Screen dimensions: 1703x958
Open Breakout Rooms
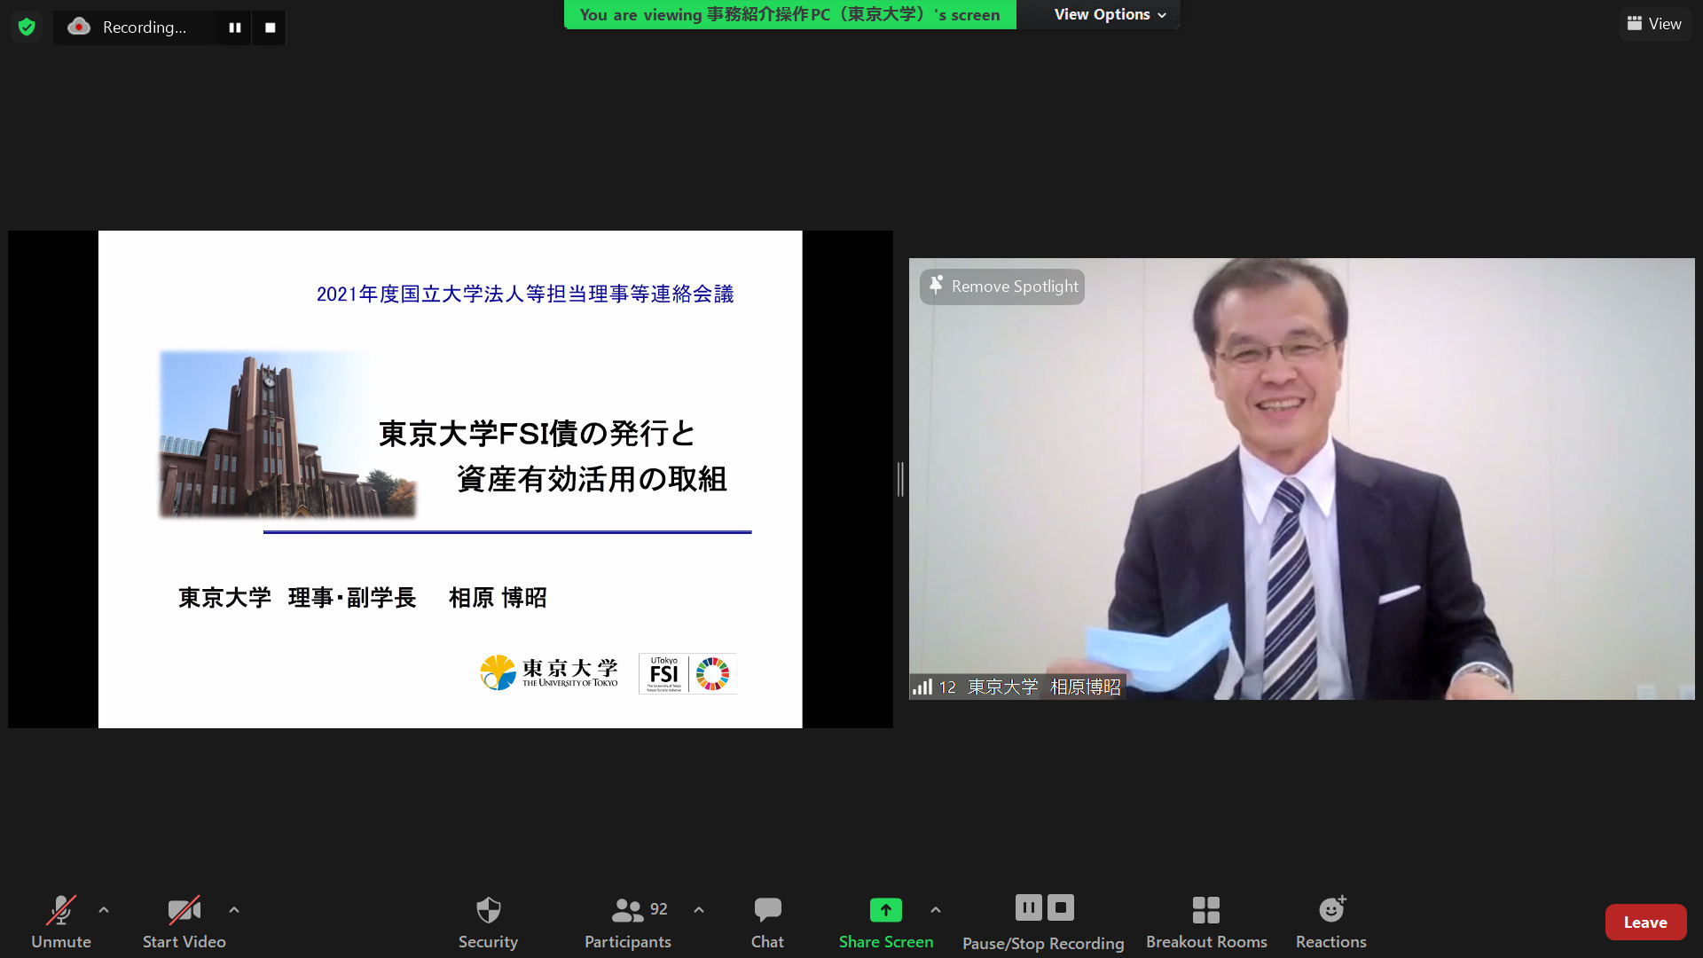coord(1206,923)
